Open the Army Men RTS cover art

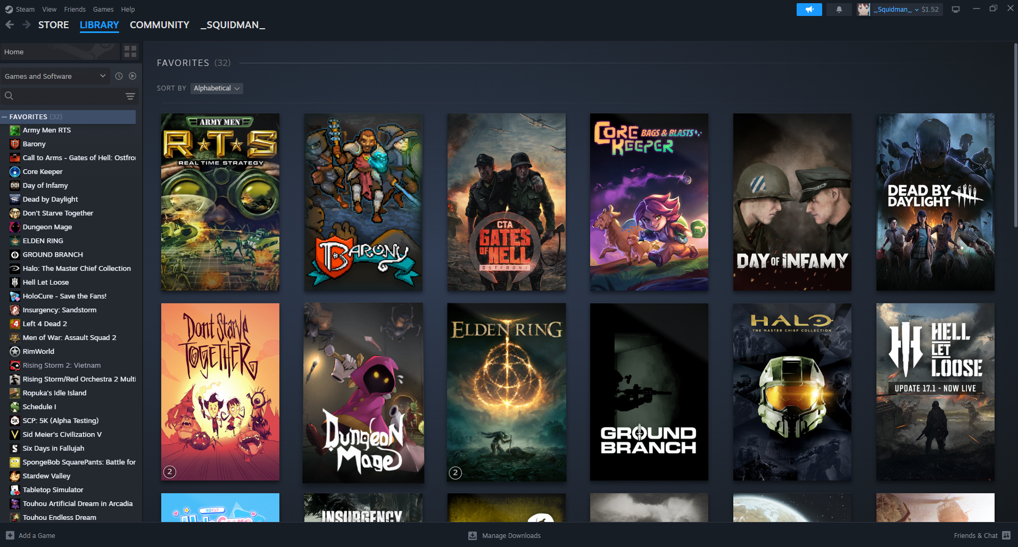220,202
